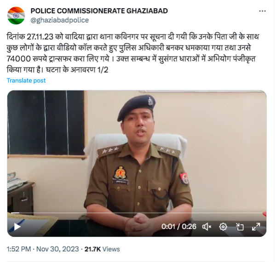The width and height of the screenshot is (276, 262).
Task: Open POLICE COMMISSIONERATE GHAZIABAD profile name
Action: click(99, 11)
